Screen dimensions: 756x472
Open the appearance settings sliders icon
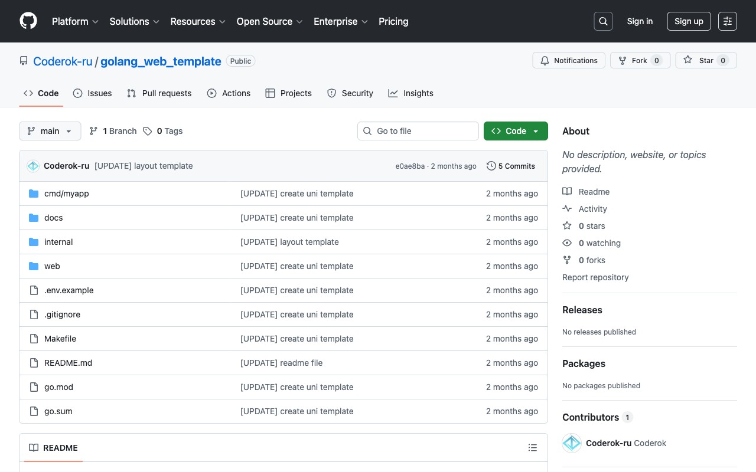(728, 21)
